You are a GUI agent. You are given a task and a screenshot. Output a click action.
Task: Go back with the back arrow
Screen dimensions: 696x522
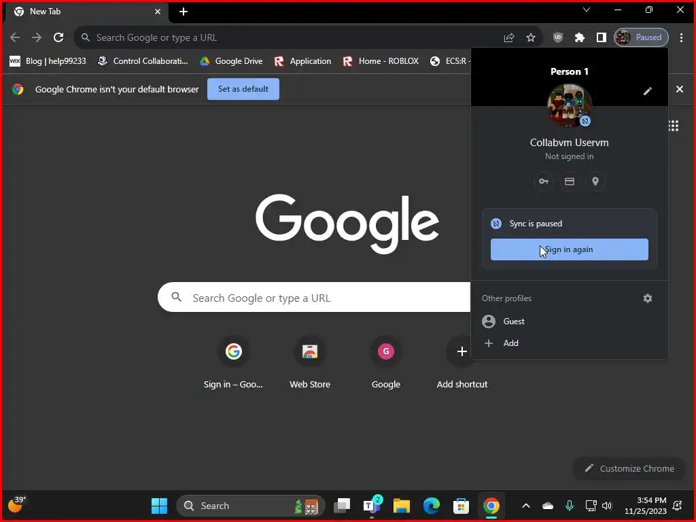tap(15, 37)
